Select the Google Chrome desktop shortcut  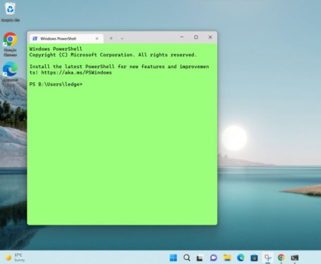click(x=10, y=44)
